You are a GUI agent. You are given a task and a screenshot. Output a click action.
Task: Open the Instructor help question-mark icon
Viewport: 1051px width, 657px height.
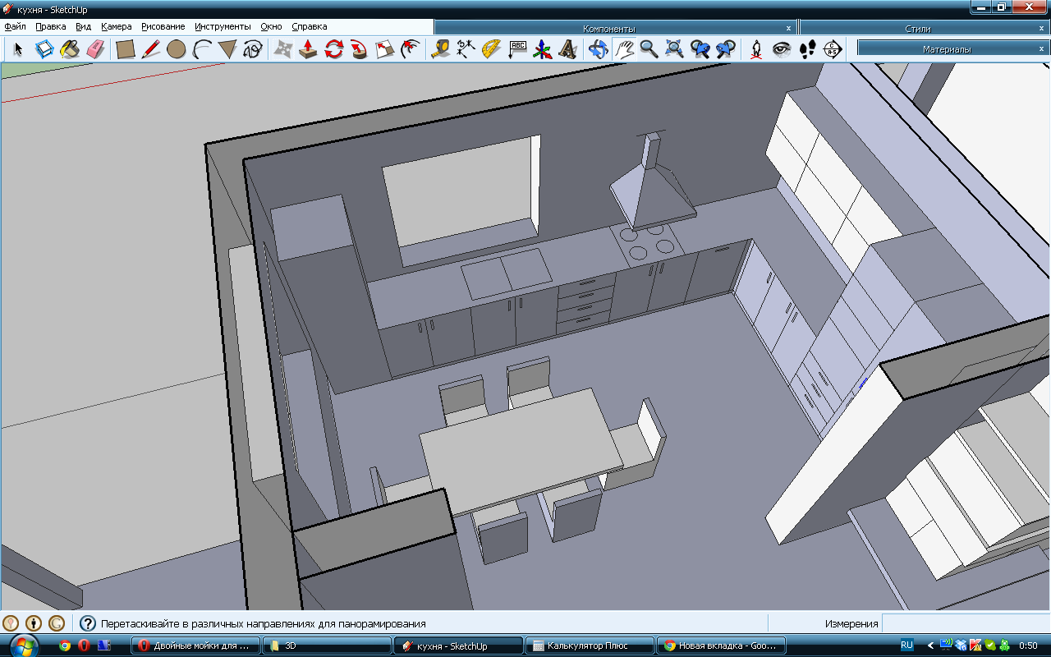tap(87, 623)
